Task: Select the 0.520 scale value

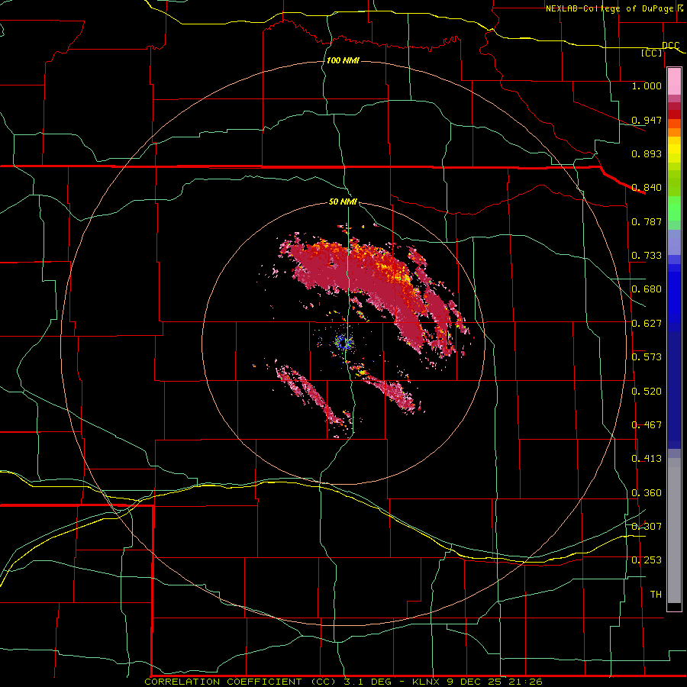Action: 647,392
